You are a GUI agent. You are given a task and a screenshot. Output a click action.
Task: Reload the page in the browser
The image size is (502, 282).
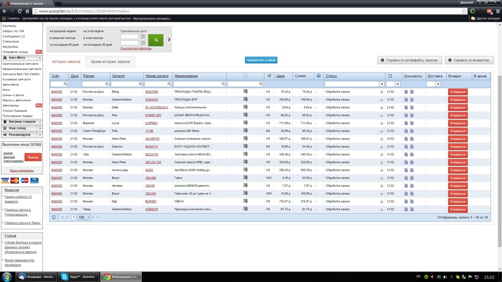pyautogui.click(x=19, y=11)
